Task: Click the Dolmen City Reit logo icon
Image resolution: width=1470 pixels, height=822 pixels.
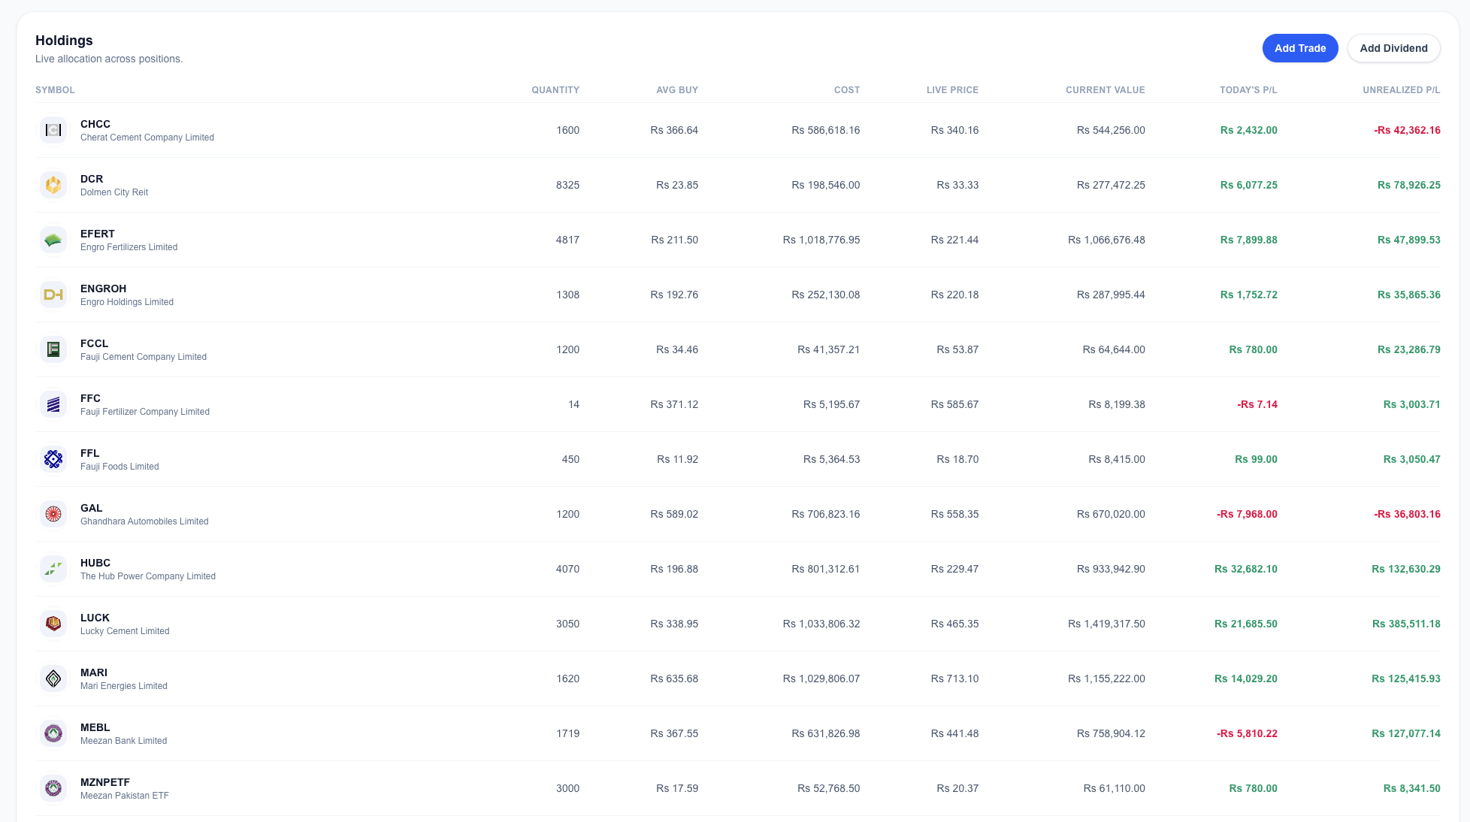Action: click(x=53, y=185)
